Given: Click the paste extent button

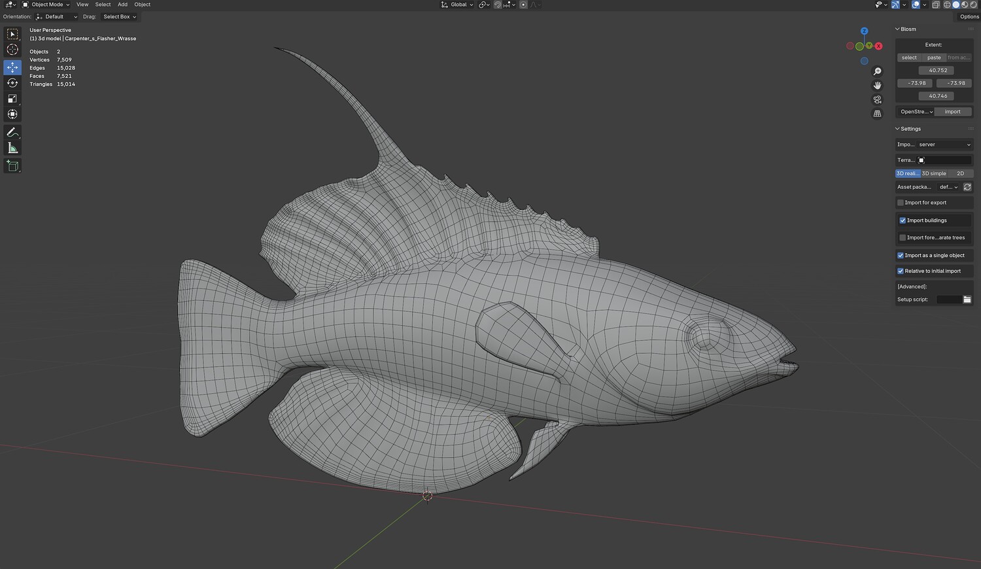Looking at the screenshot, I should [933, 58].
